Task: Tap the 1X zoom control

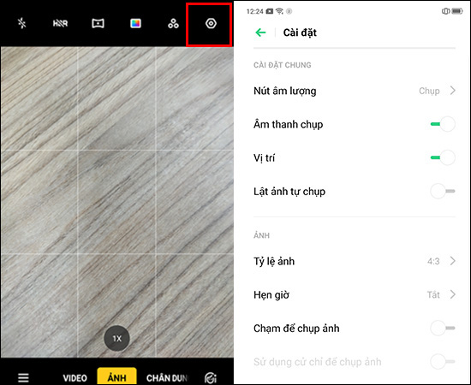Action: (116, 339)
